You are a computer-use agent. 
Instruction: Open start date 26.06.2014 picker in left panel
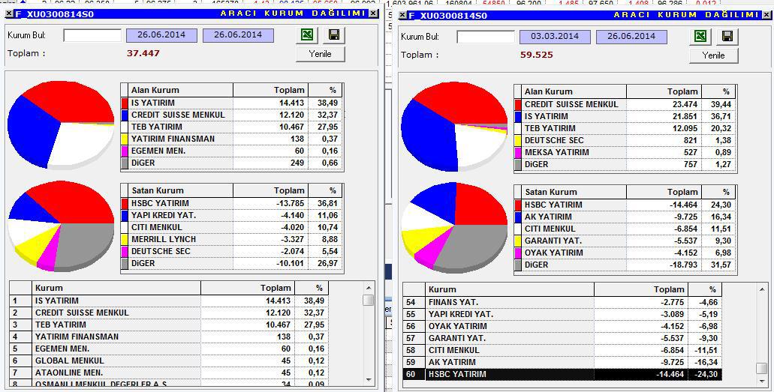pos(161,35)
